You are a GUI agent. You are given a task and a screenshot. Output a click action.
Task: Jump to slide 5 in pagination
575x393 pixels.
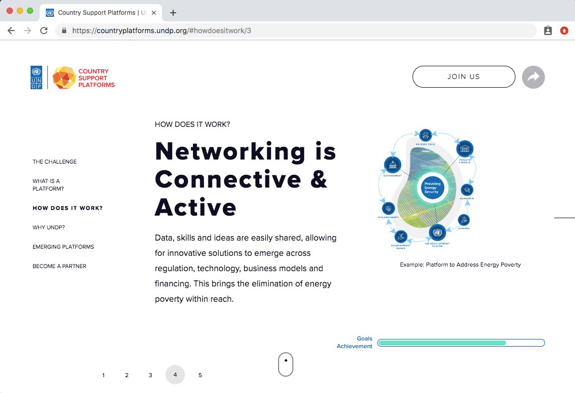tap(200, 375)
